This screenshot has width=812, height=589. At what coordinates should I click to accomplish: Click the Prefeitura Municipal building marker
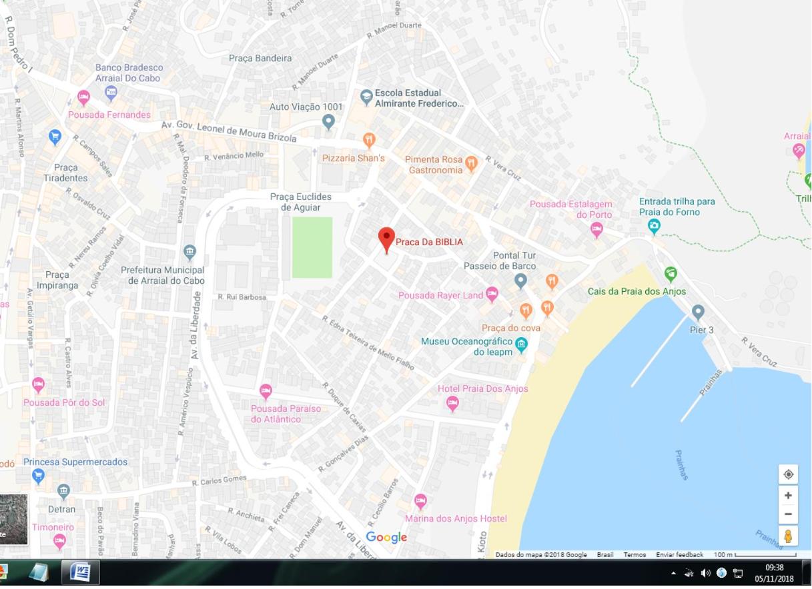point(189,252)
